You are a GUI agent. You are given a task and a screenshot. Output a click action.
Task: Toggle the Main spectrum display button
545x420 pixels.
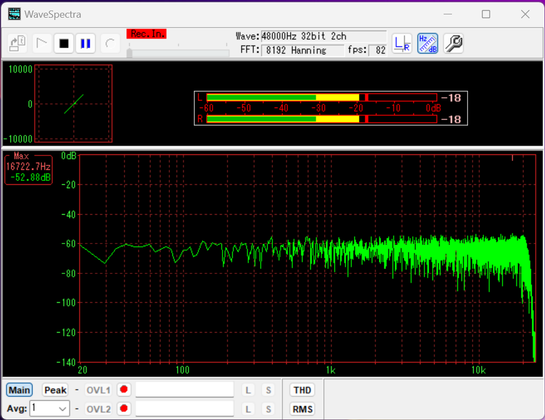tap(19, 390)
